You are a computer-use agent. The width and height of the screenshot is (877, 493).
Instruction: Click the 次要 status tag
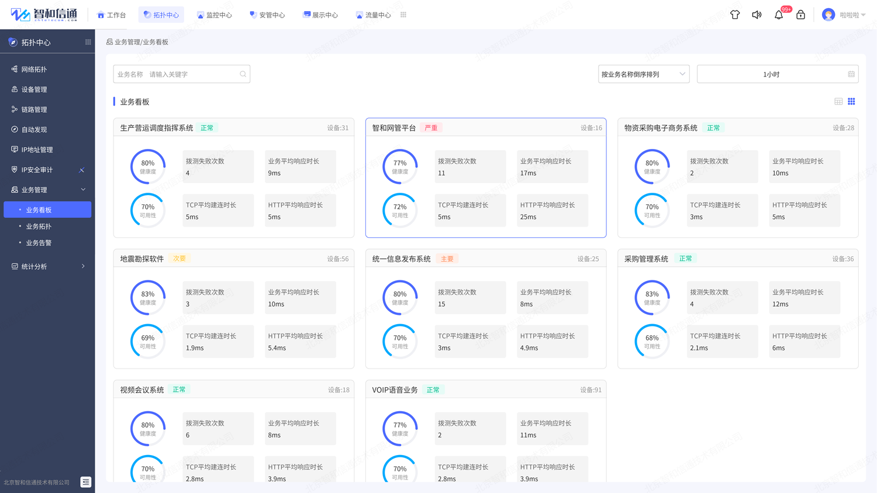[179, 259]
